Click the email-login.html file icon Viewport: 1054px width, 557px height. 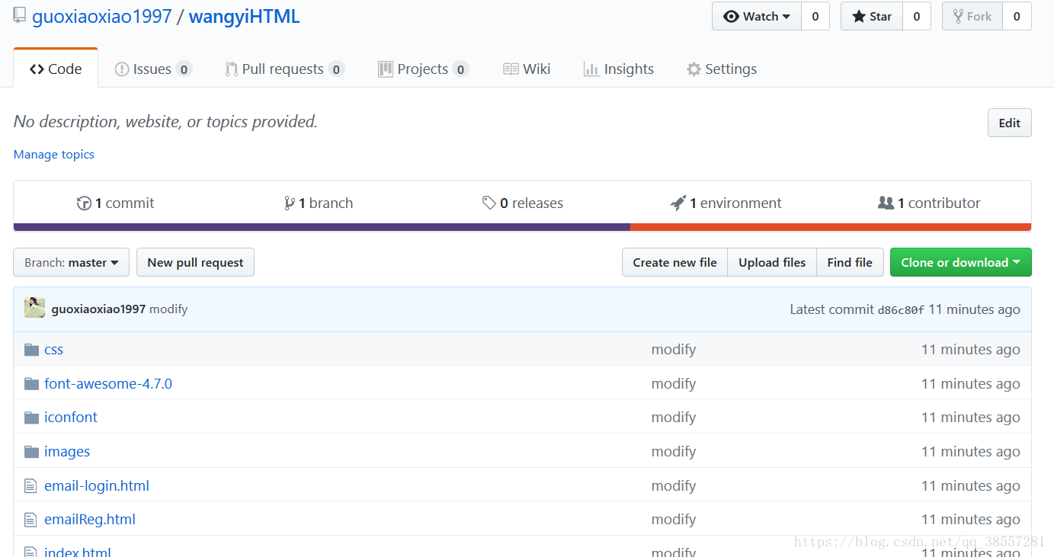(30, 485)
